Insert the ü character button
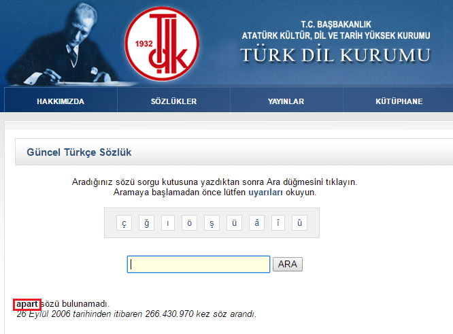The width and height of the screenshot is (453, 334). pos(234,222)
